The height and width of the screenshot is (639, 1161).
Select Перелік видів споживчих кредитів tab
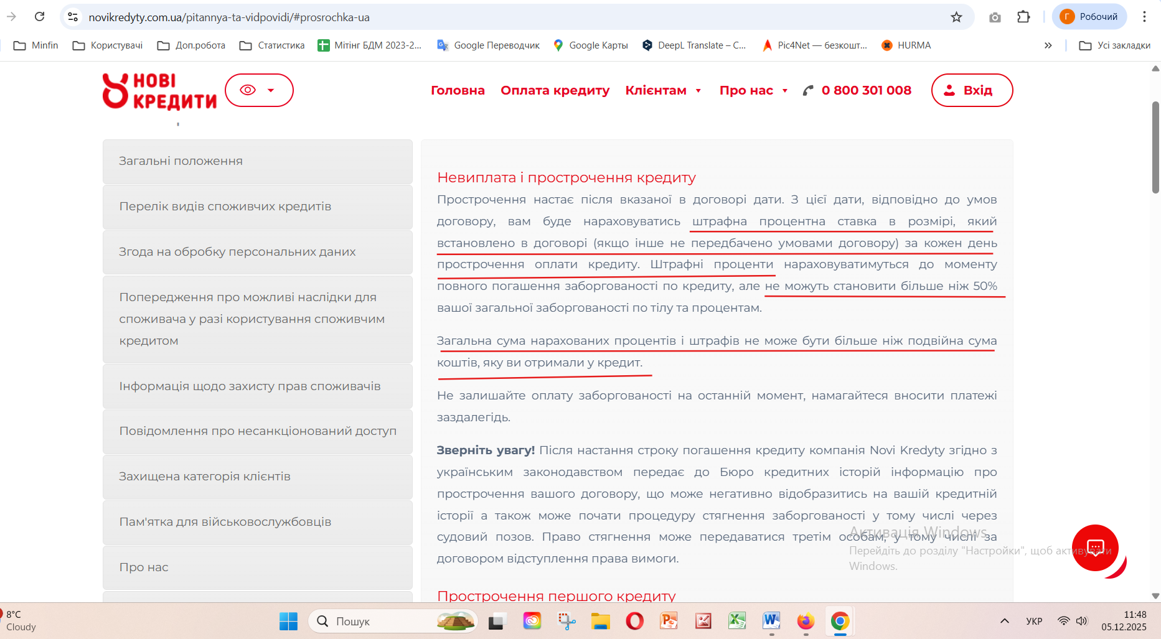click(x=258, y=207)
